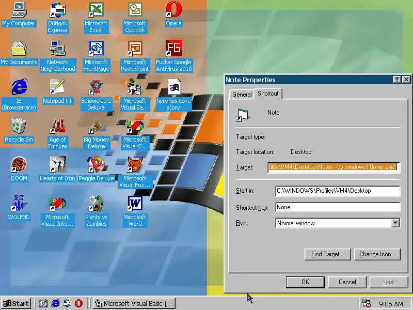413x310 pixels.
Task: Click the help question-mark title button
Action: click(396, 80)
